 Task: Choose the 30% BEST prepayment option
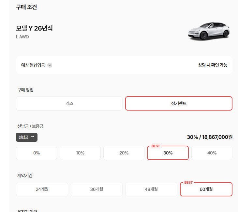[x=168, y=153]
